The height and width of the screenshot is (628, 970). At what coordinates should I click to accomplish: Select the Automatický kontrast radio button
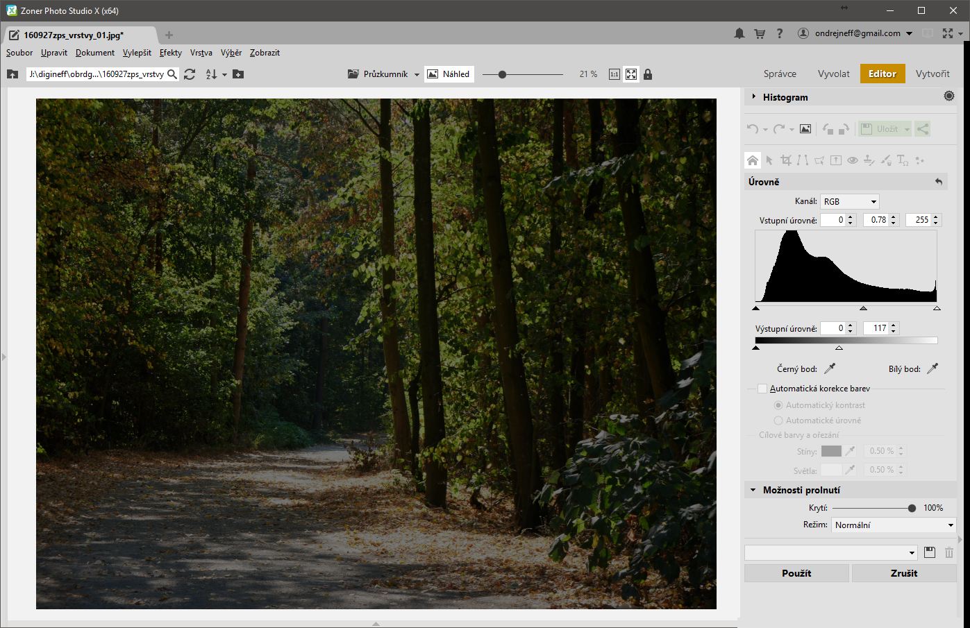pos(778,405)
